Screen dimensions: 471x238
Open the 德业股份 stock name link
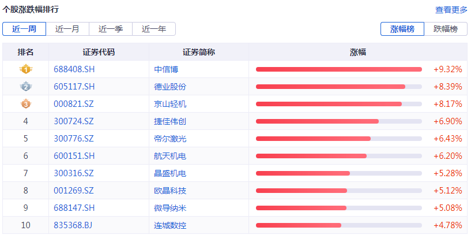coord(170,87)
